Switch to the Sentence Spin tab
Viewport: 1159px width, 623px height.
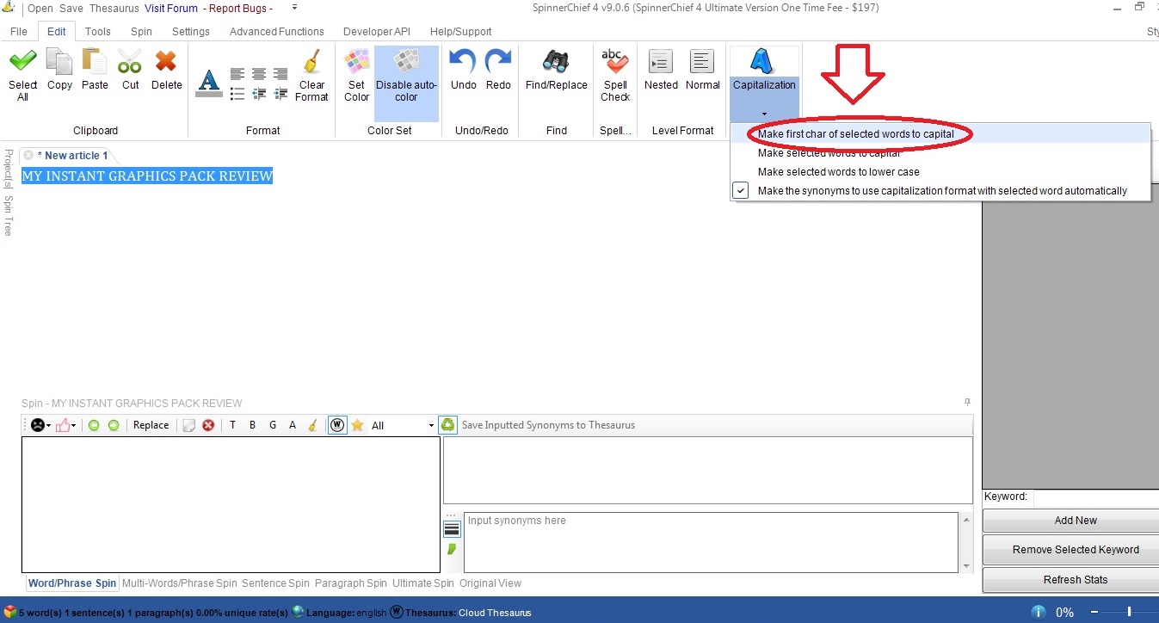(x=275, y=583)
